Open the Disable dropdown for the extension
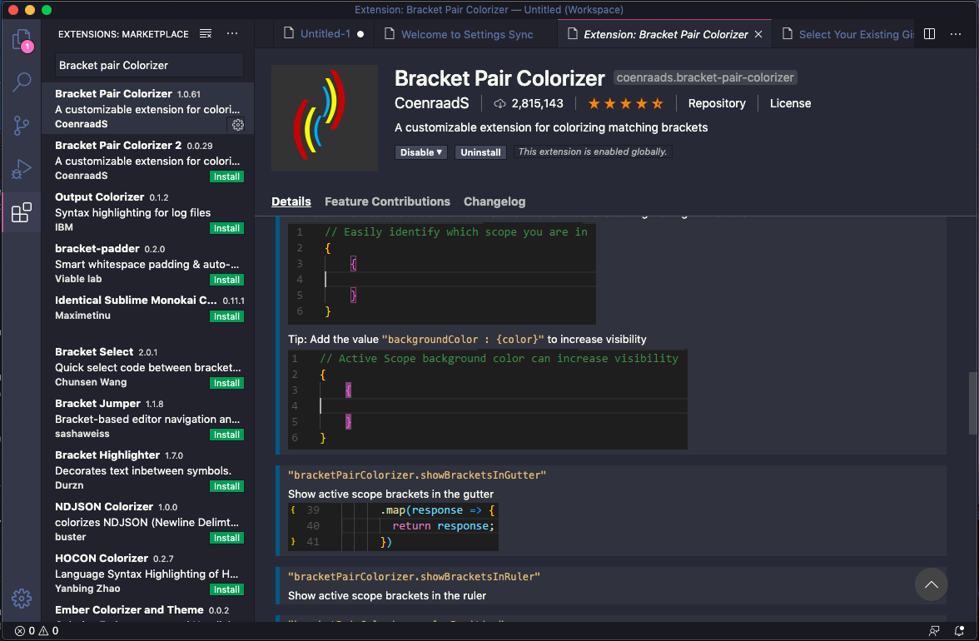 [x=420, y=152]
